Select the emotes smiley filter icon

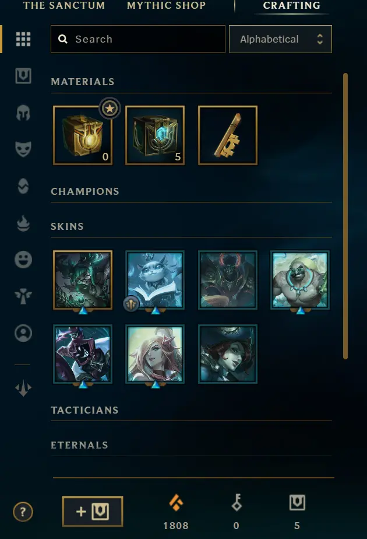[x=23, y=260]
